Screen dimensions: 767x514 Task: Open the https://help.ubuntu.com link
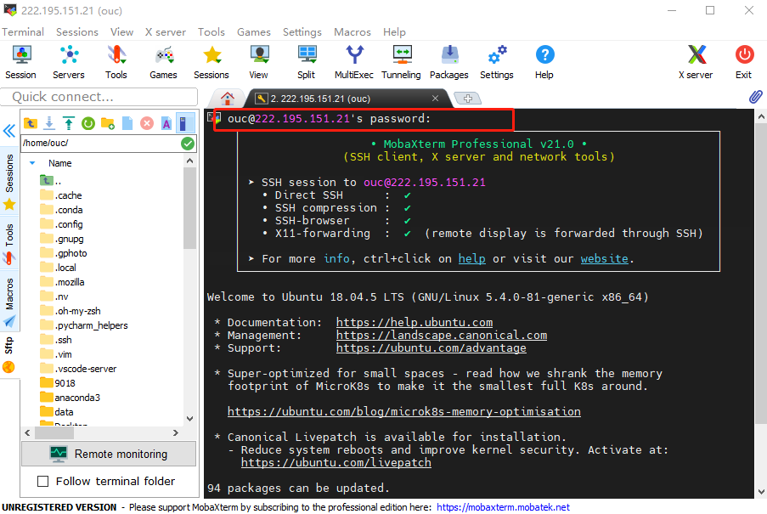[415, 322]
